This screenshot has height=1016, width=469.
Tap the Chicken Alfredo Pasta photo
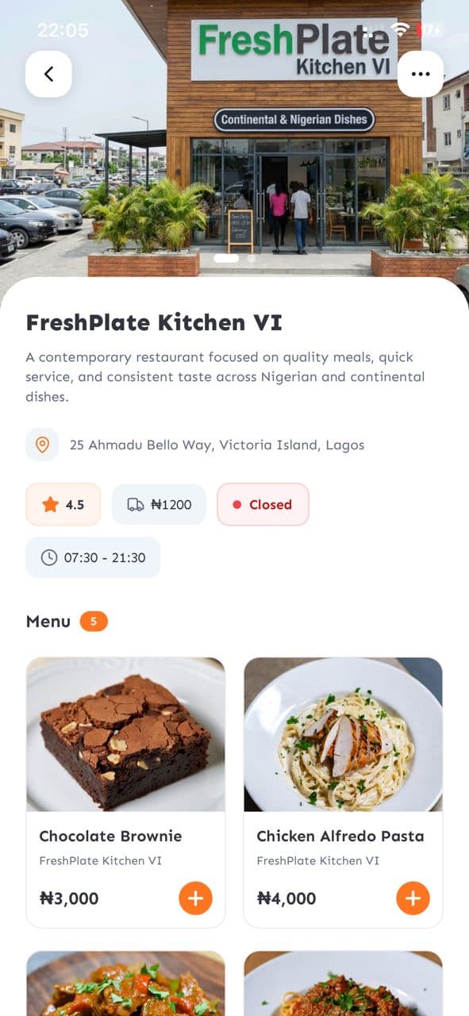click(x=342, y=734)
